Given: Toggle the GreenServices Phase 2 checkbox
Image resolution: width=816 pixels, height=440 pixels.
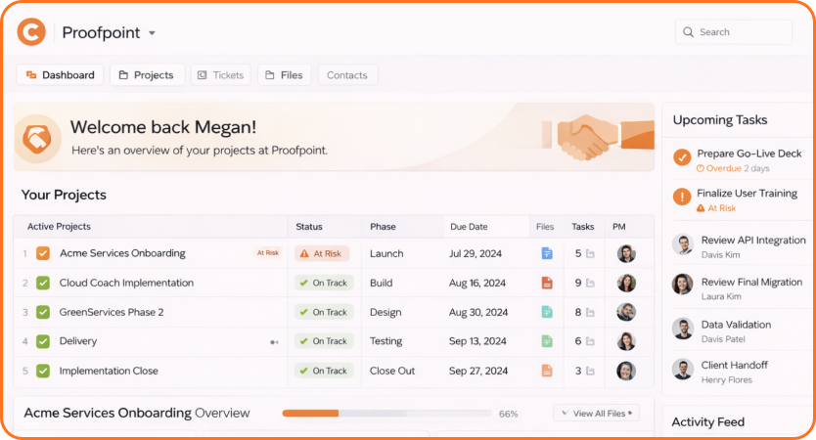Looking at the screenshot, I should [43, 312].
